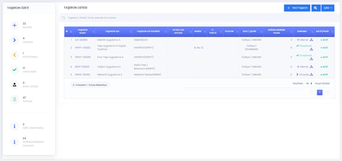Click the quick search input field
Image resolution: width=342 pixels, height=161 pixels.
point(197,18)
